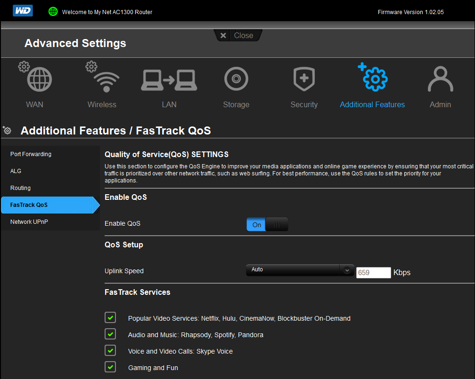Open the WAN globe icon
475x379 pixels.
(x=39, y=79)
